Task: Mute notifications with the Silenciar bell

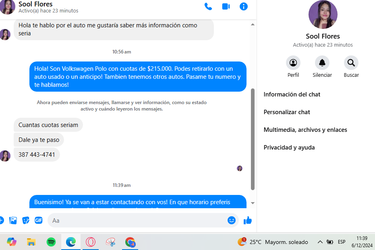Action: point(322,63)
